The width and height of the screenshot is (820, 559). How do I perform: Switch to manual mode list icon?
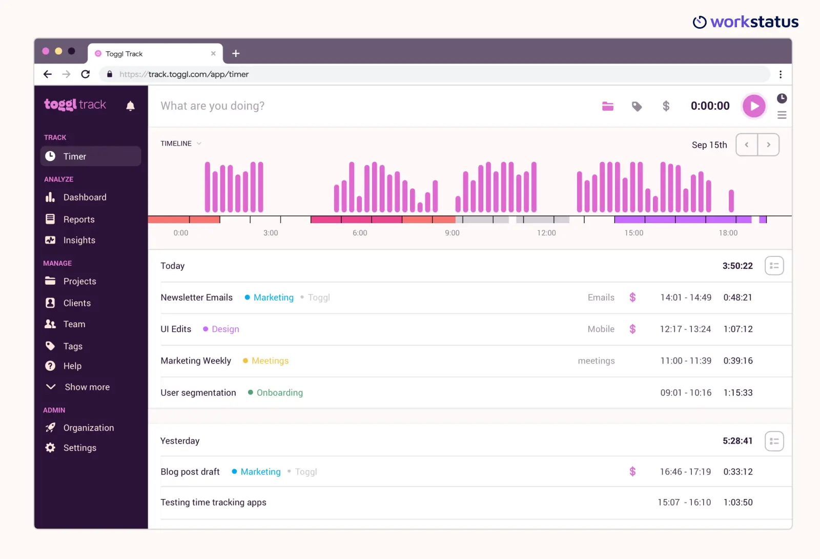782,115
